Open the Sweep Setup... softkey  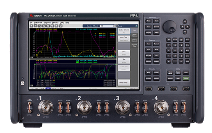tap(124, 82)
